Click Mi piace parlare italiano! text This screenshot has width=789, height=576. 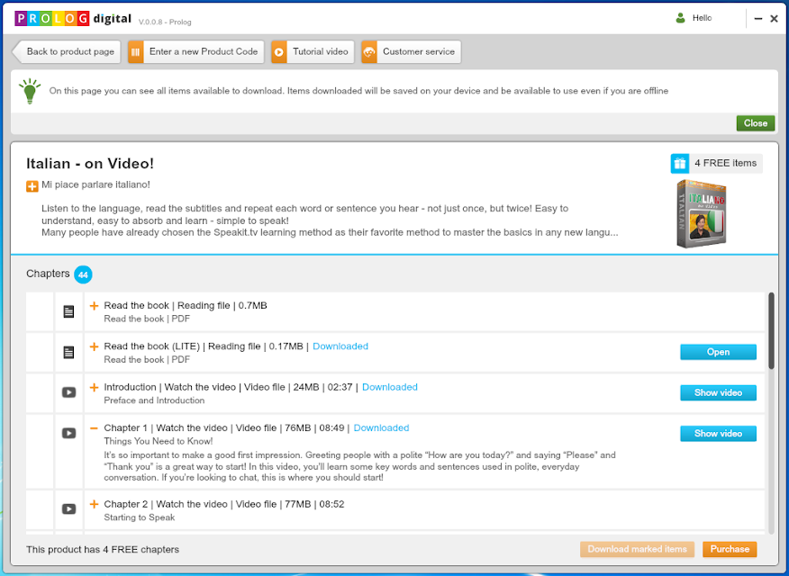tap(95, 184)
